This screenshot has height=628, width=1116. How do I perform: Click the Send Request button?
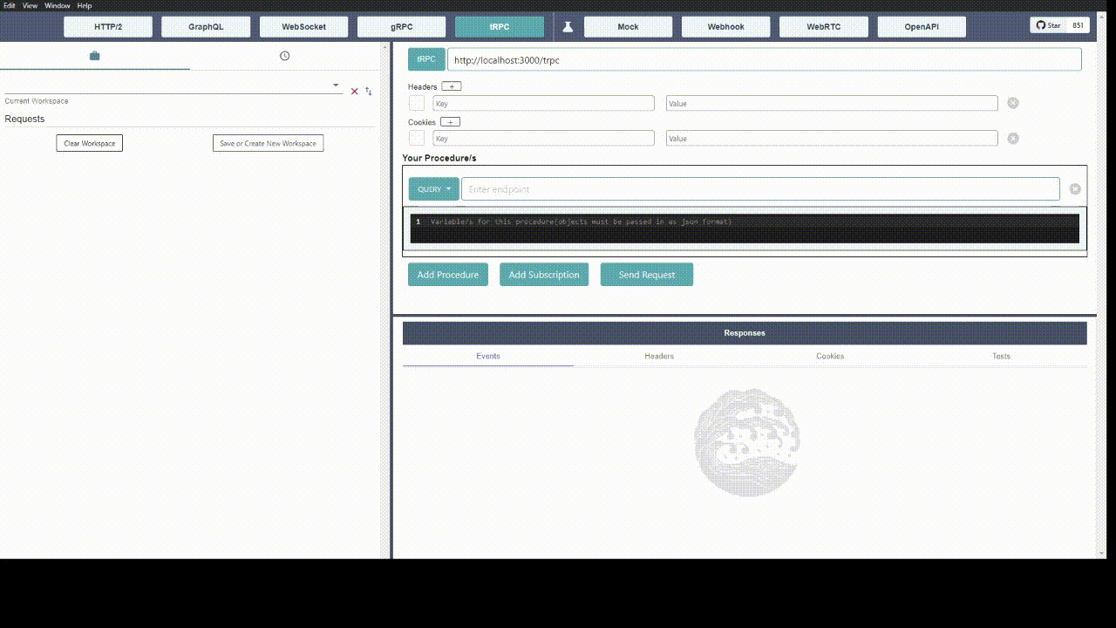coord(647,275)
